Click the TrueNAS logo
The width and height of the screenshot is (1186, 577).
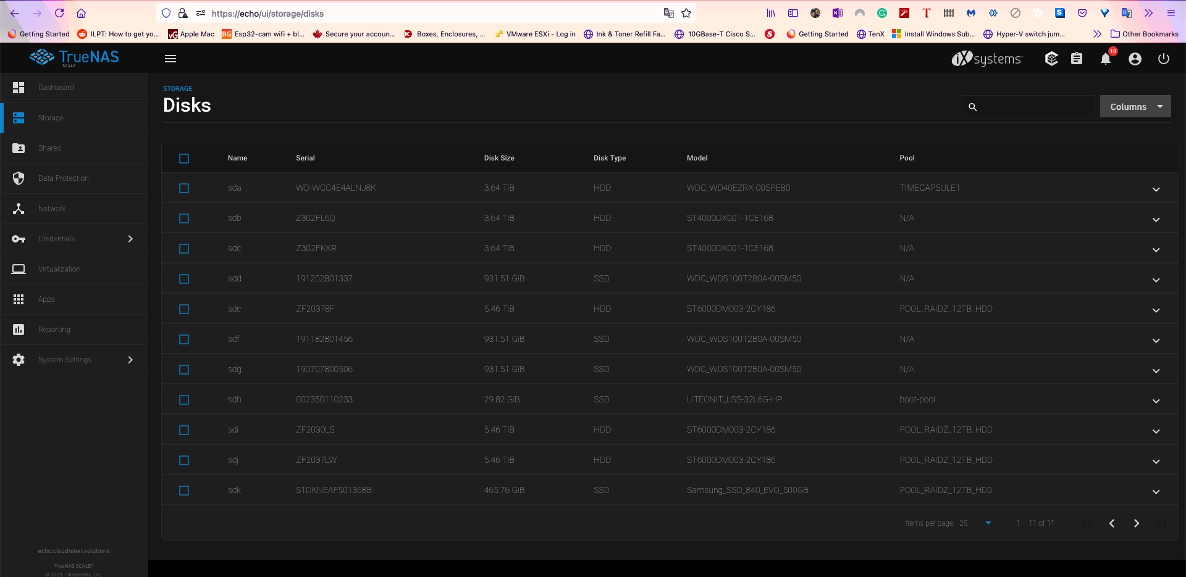[x=74, y=58]
